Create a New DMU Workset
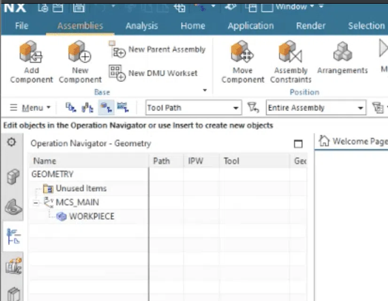This screenshot has width=388, height=301. click(153, 73)
